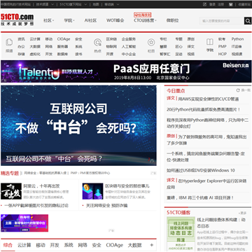Click the 频道 document icon
252x252 pixels.
coord(9,42)
